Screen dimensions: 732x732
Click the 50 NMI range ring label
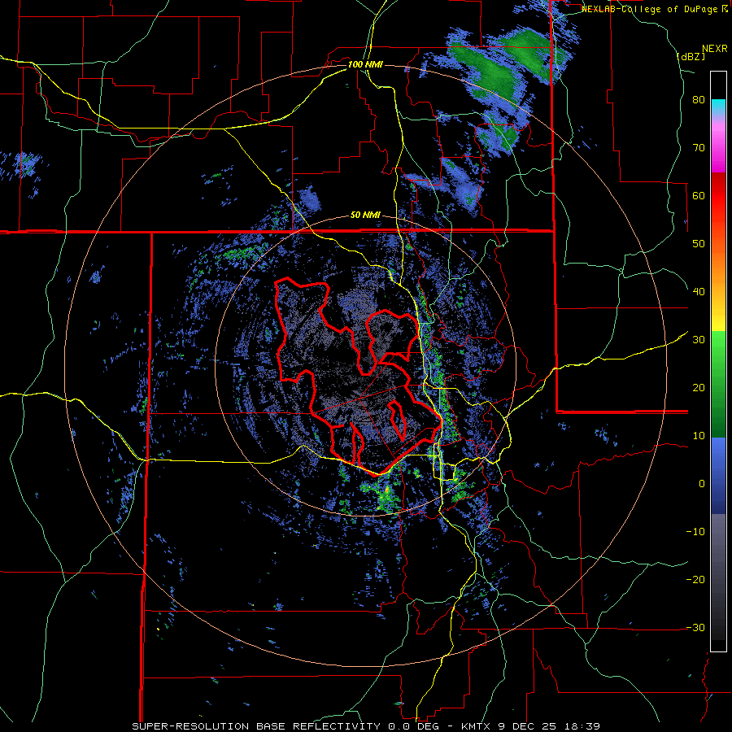click(x=365, y=216)
